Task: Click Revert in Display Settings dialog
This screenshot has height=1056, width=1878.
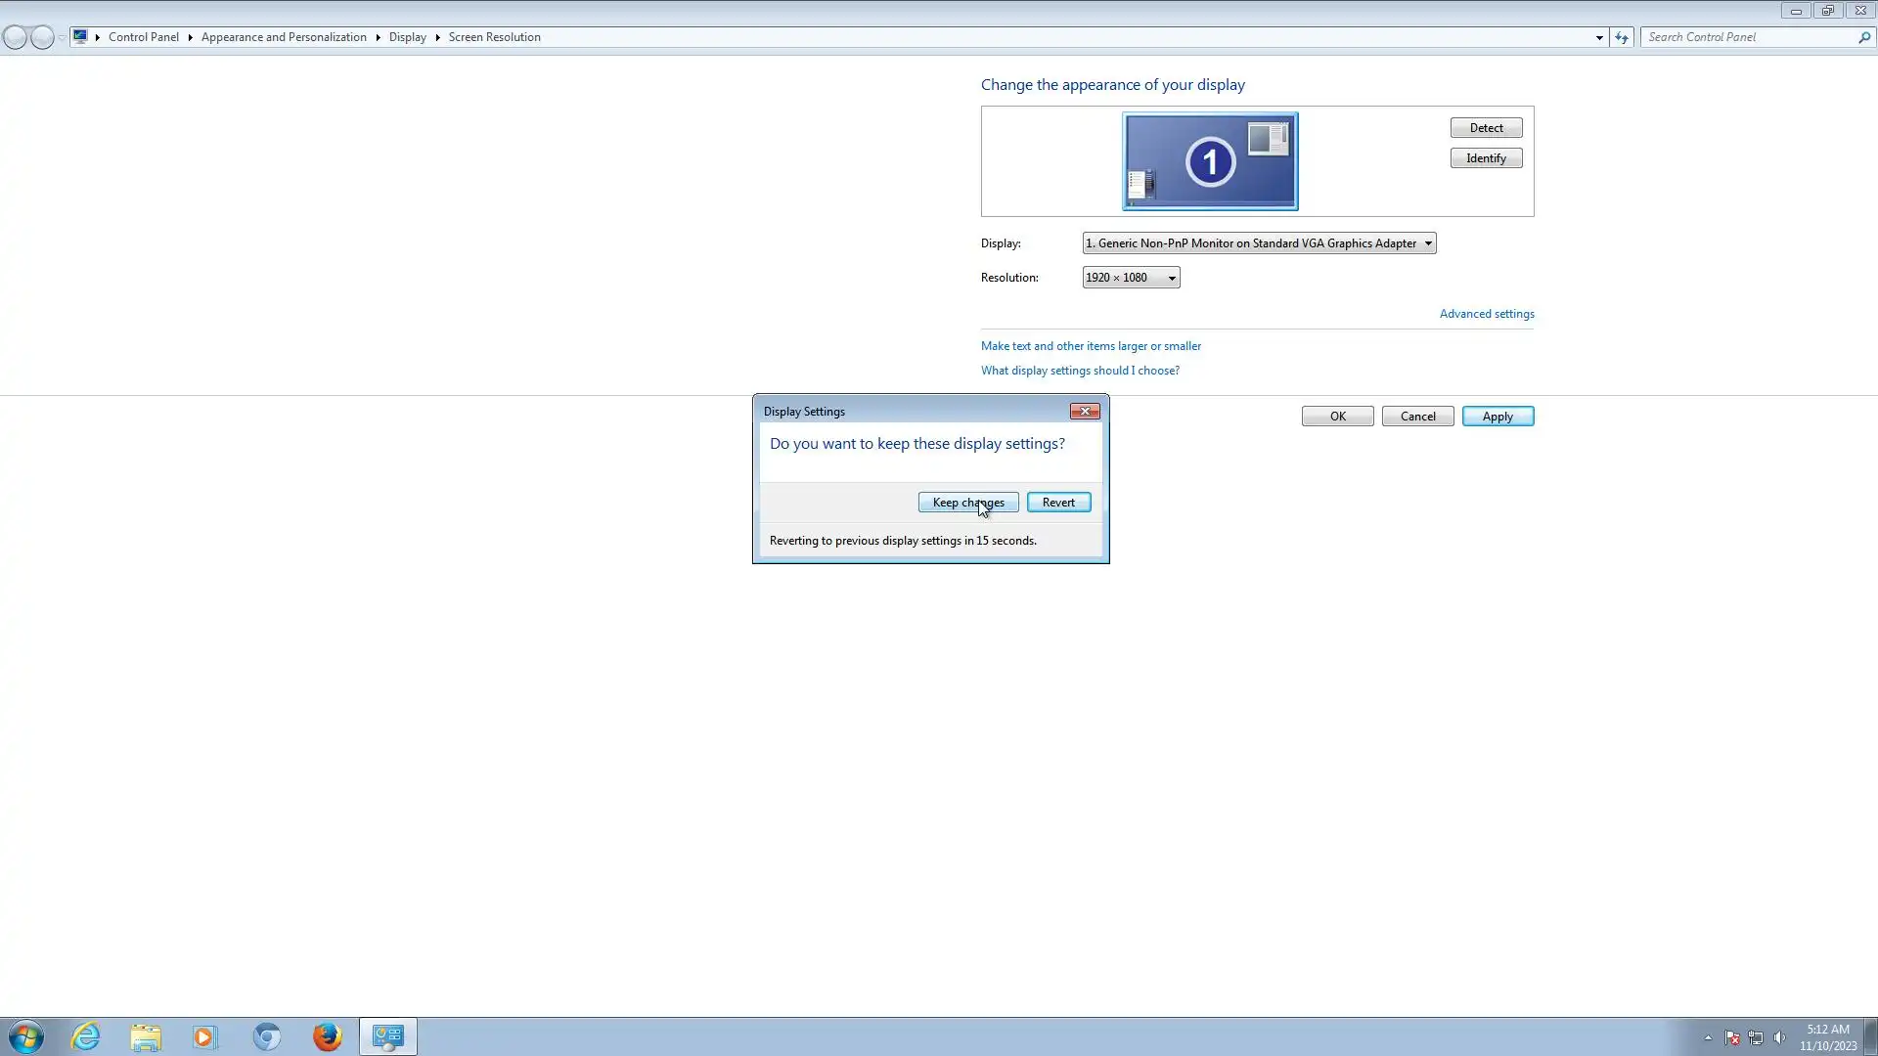Action: pyautogui.click(x=1058, y=503)
